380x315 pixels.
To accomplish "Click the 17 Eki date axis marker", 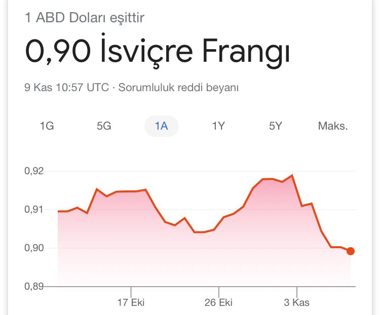I will [x=131, y=302].
